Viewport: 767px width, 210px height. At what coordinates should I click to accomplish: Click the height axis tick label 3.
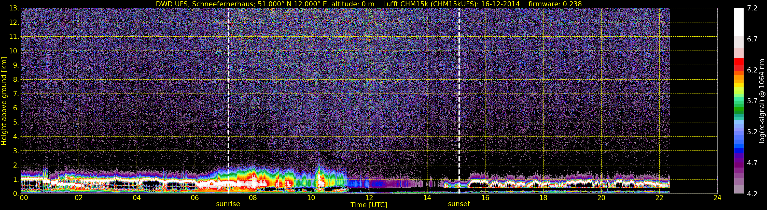[16, 151]
